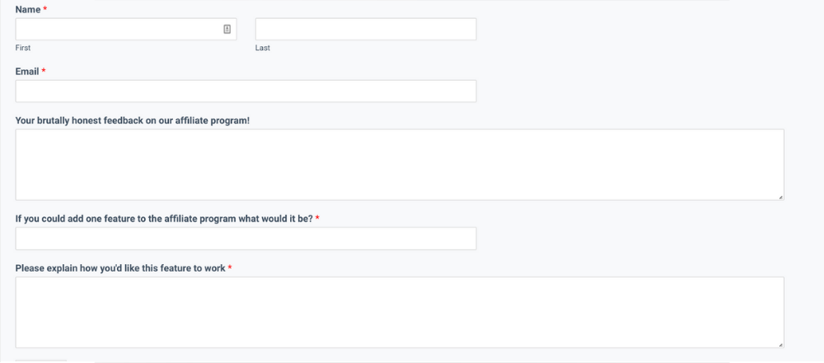Viewport: 824px width, 363px height.
Task: Click the "Email" field label
Action: [x=28, y=72]
